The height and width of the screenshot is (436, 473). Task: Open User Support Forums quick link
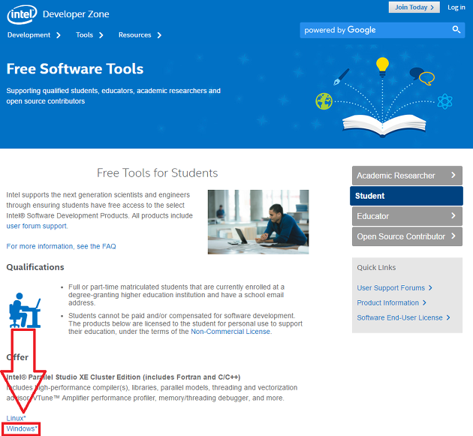click(x=390, y=288)
